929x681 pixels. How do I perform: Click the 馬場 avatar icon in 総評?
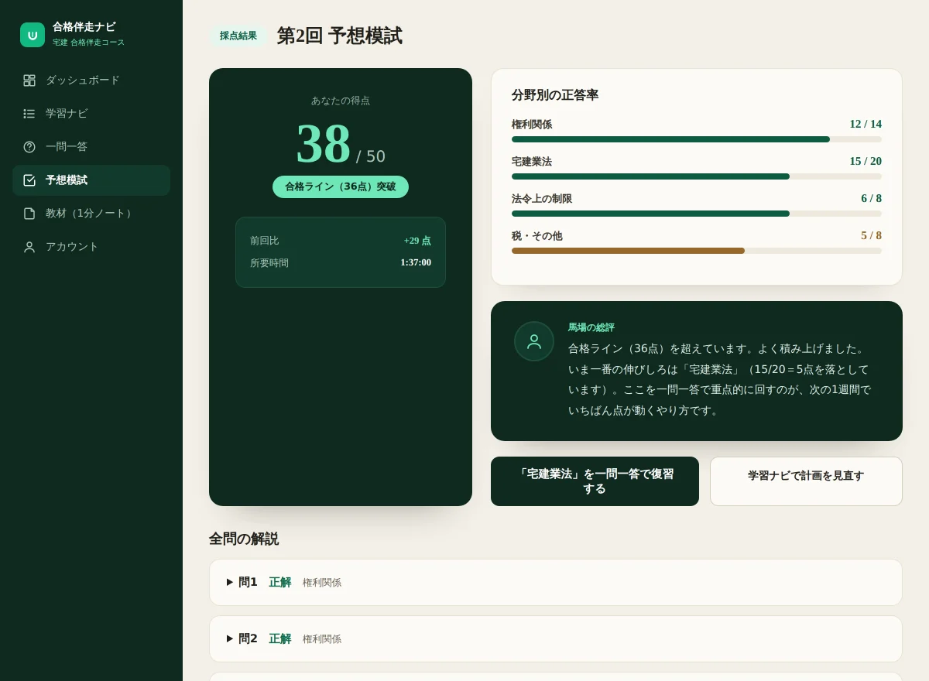click(x=534, y=341)
